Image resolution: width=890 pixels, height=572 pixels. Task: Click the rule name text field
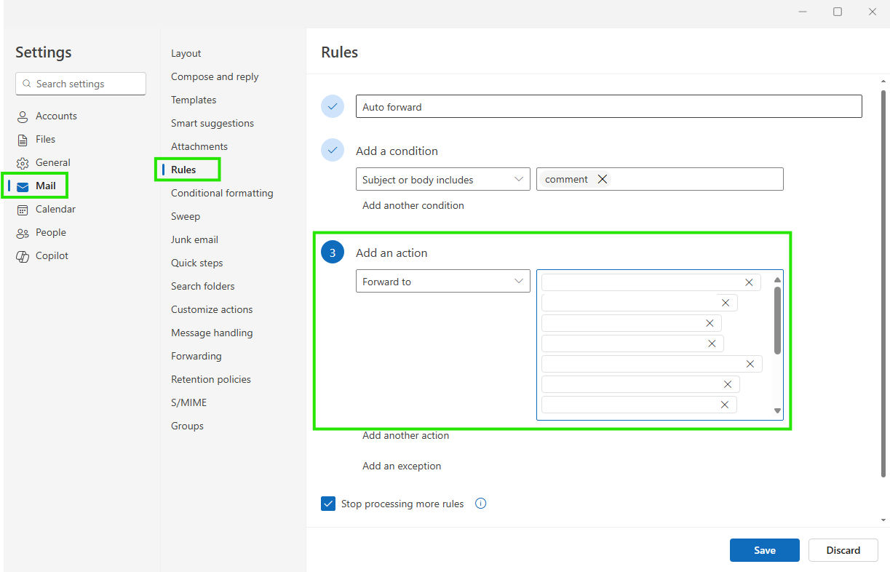click(608, 107)
